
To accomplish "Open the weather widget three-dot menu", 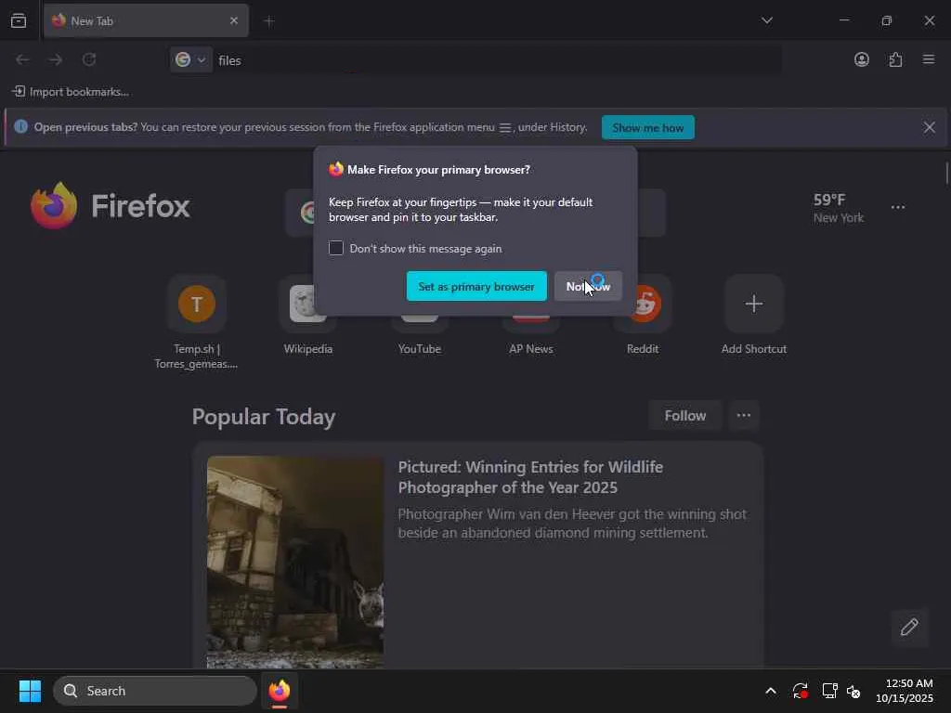I will pos(898,207).
